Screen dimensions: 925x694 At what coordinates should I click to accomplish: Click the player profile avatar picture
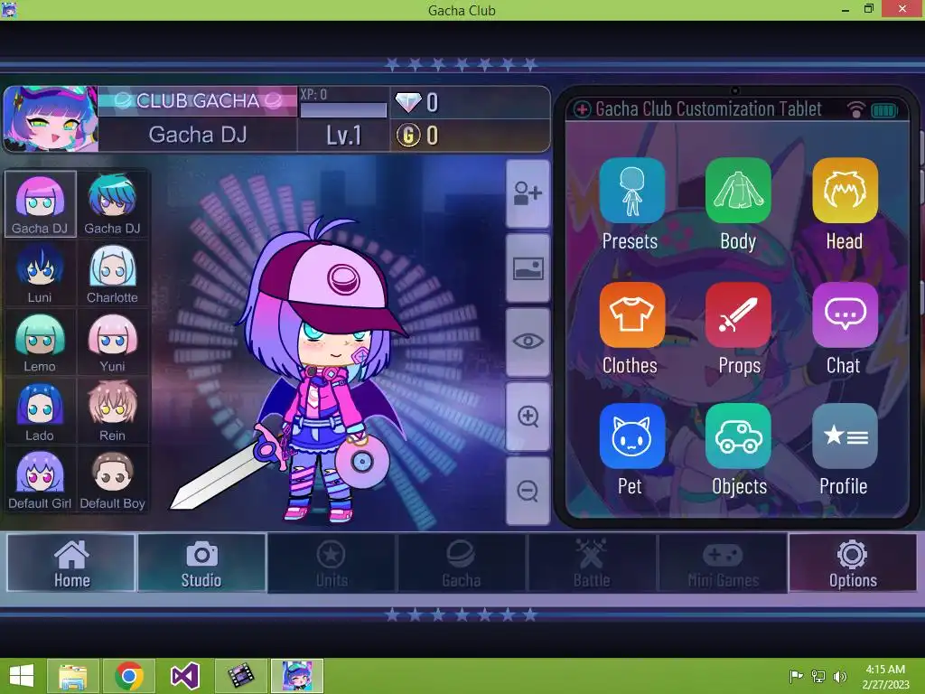coord(51,118)
